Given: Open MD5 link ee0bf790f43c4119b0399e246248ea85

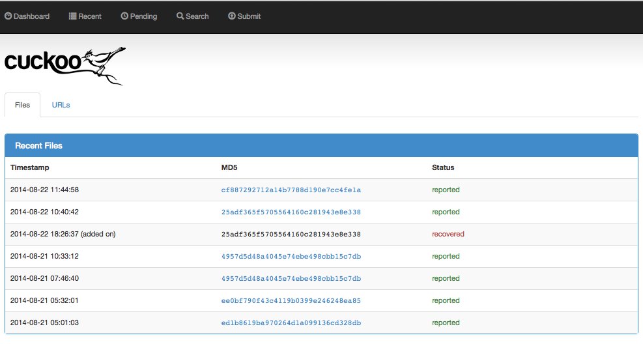Looking at the screenshot, I should [291, 300].
